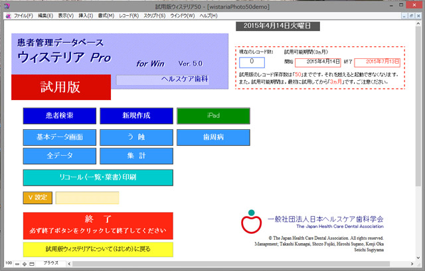Image resolution: width=425 pixels, height=271 pixels.
Task: Select the green iPad button
Action: [213, 116]
